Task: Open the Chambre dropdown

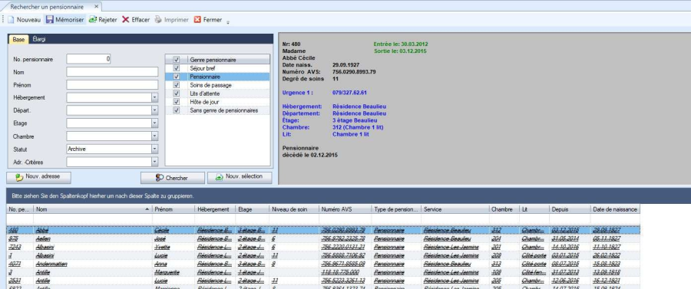Action: click(154, 136)
